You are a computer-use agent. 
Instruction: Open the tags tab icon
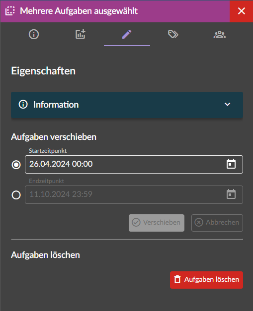173,34
